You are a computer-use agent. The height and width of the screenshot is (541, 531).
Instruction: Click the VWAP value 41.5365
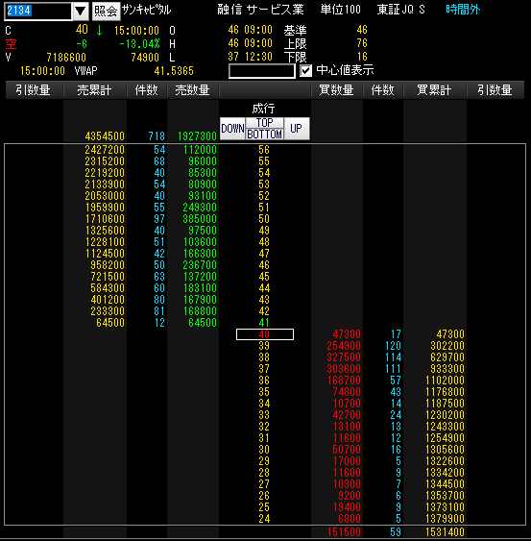click(x=174, y=71)
